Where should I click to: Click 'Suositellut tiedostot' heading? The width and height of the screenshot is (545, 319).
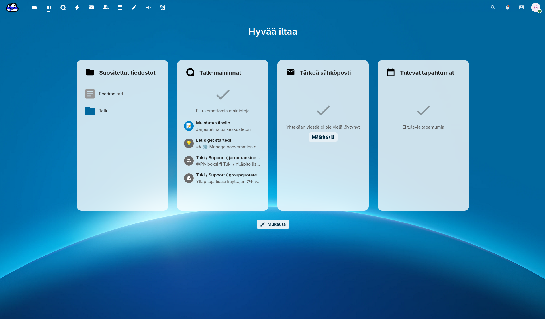coord(127,73)
